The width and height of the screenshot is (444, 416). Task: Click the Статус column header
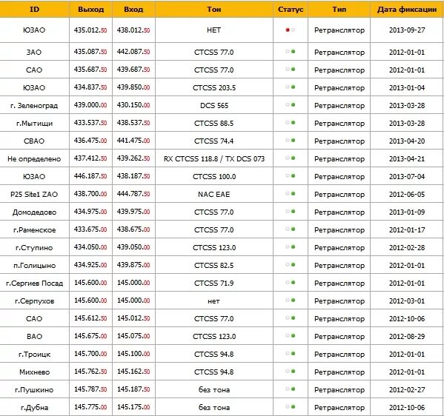(291, 10)
